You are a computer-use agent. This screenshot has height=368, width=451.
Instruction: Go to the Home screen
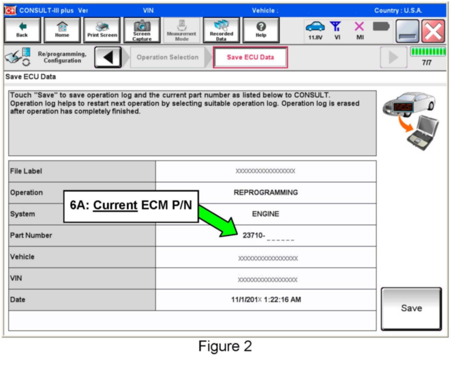62,30
